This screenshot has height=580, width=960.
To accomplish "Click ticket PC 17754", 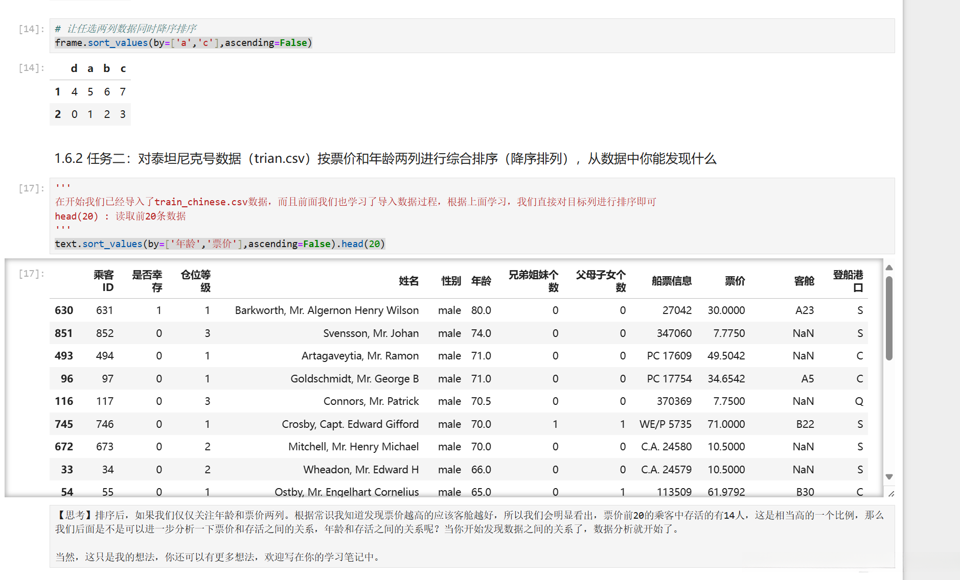I will (669, 379).
